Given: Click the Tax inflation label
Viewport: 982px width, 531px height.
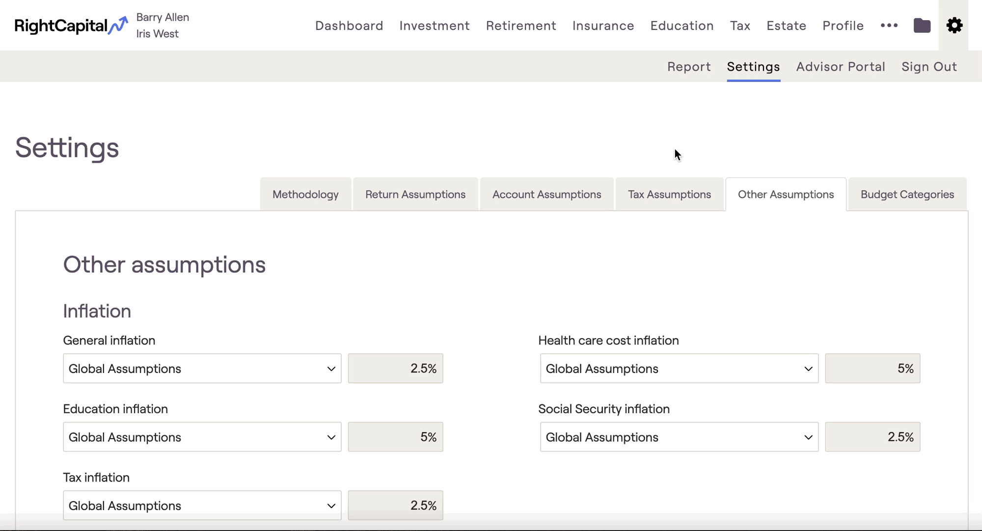Looking at the screenshot, I should tap(96, 478).
